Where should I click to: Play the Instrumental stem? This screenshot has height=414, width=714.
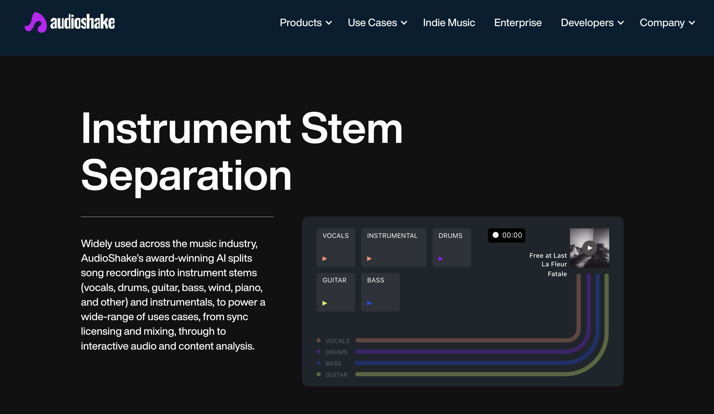tap(369, 259)
